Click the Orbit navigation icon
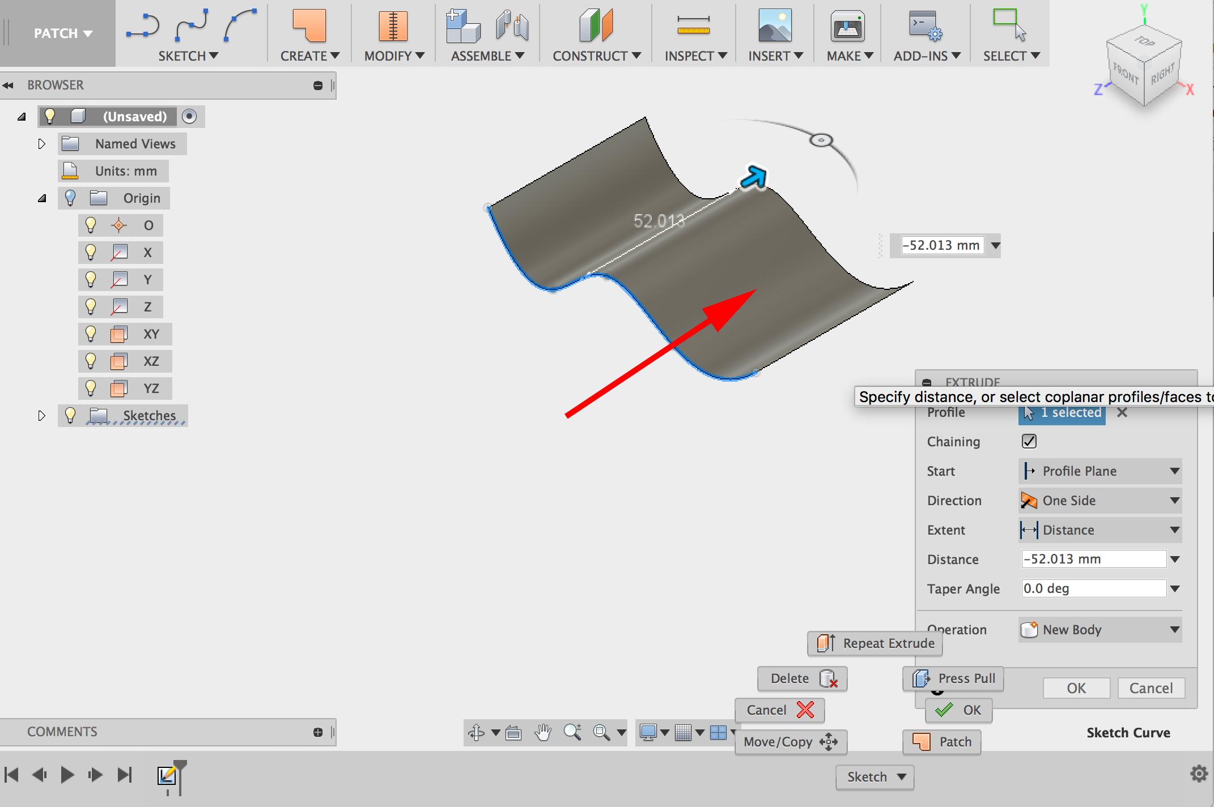 coord(476,733)
